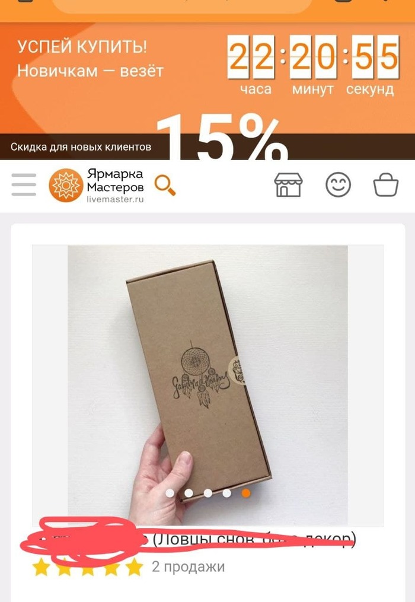Open the shop storefront icon
Screen dimensions: 415x602
pos(288,184)
